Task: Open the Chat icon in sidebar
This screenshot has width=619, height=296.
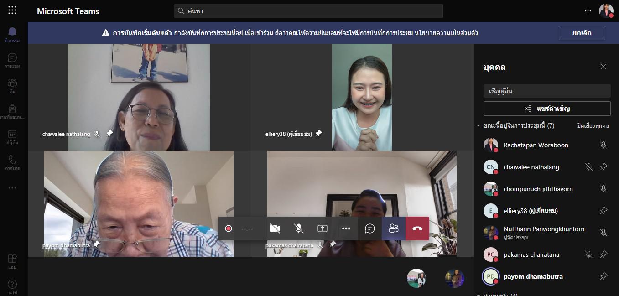Action: 12,59
